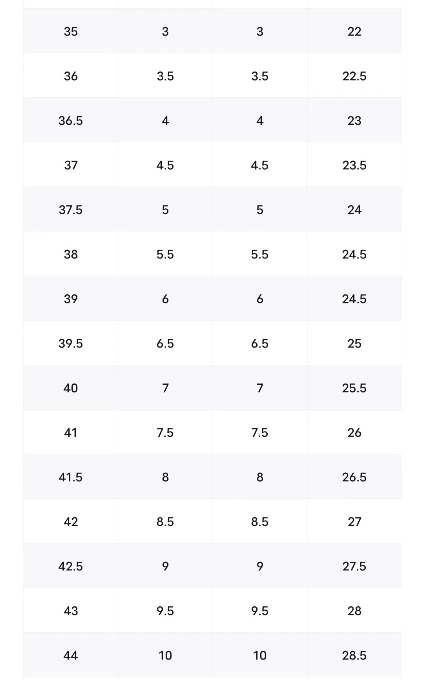
Task: Click the 22.5 length cell
Action: 354,76
